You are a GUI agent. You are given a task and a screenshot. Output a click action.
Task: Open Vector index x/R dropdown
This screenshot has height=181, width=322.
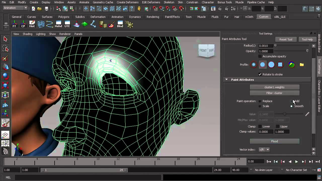pyautogui.click(x=264, y=150)
